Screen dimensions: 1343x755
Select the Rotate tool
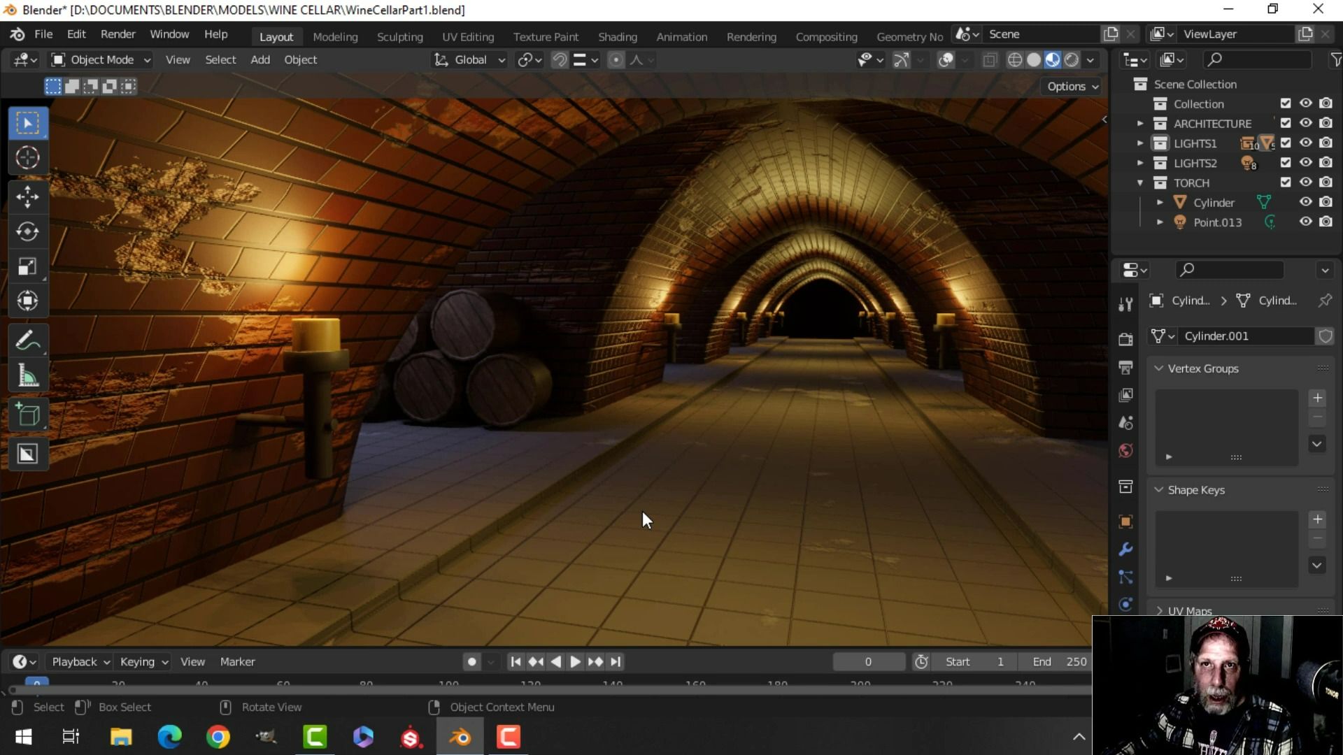(27, 231)
